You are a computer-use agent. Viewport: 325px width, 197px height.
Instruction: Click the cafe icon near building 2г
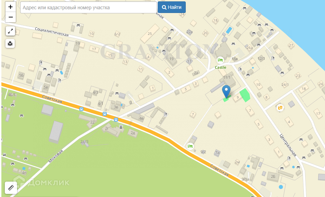coord(121,127)
